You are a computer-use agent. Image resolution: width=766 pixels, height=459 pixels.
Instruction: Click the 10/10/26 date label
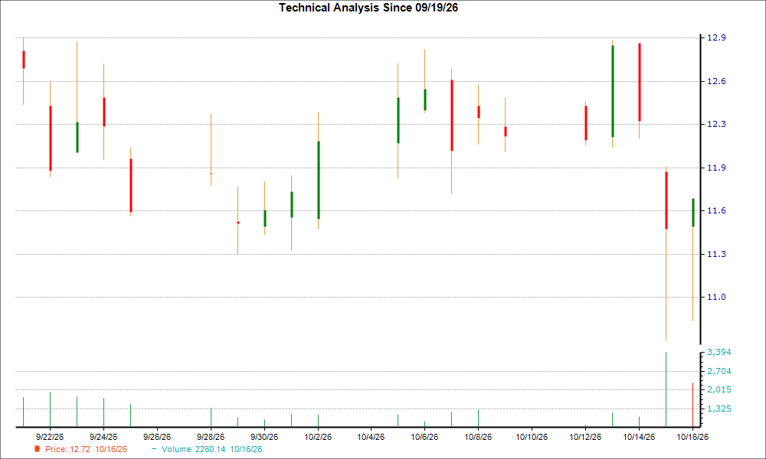pos(532,437)
